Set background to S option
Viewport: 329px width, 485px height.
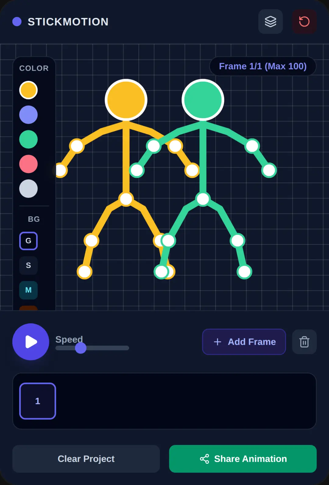pyautogui.click(x=28, y=265)
